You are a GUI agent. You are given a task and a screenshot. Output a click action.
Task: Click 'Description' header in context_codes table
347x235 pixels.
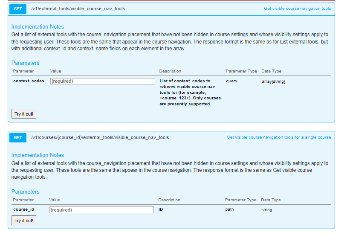(170, 71)
